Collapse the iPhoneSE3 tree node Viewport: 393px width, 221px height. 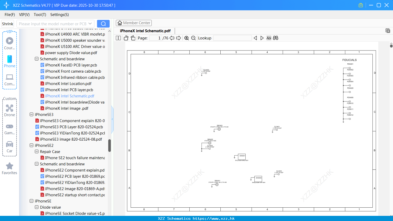click(x=31, y=114)
